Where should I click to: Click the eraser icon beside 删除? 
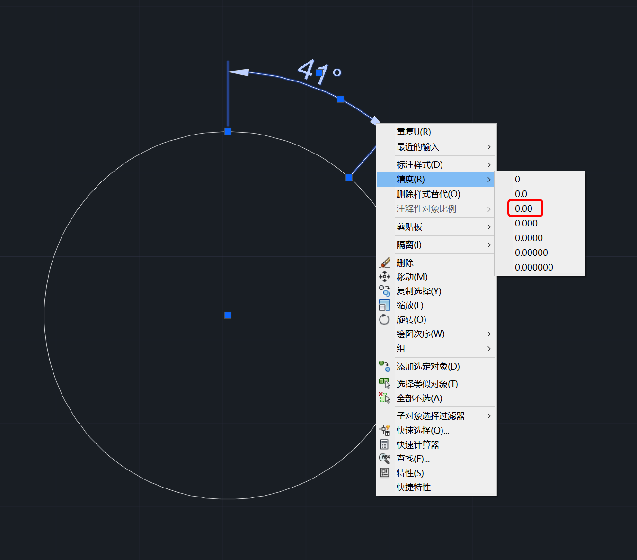pos(385,262)
